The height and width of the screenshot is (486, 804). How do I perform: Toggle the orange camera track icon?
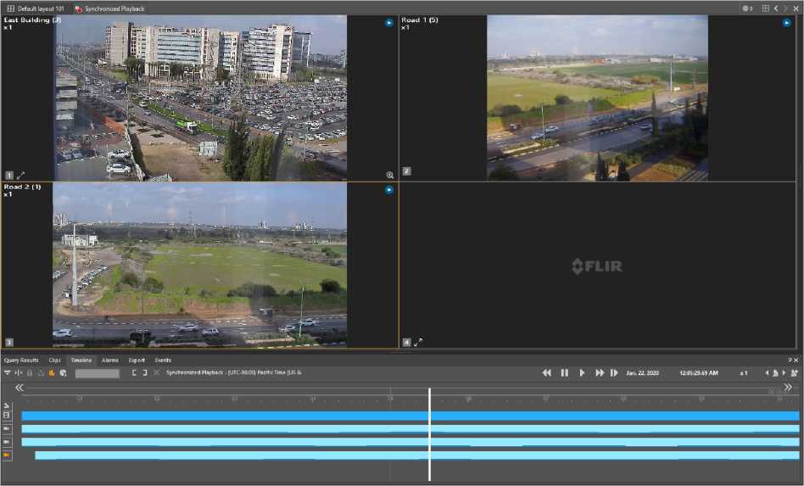[x=7, y=455]
